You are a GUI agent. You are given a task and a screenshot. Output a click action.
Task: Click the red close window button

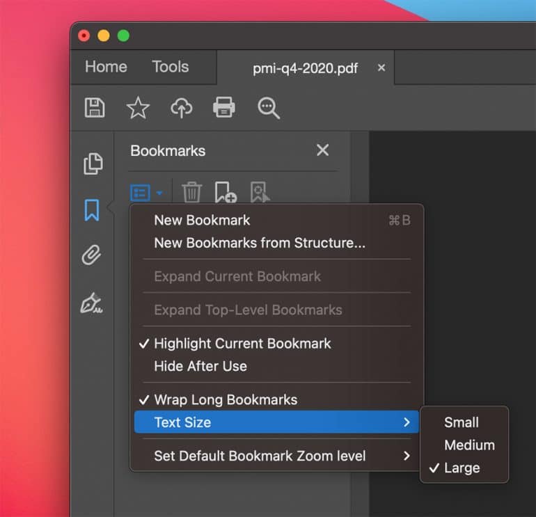pos(84,35)
